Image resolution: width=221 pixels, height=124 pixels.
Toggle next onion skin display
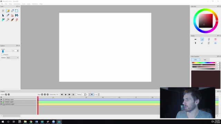209,43
